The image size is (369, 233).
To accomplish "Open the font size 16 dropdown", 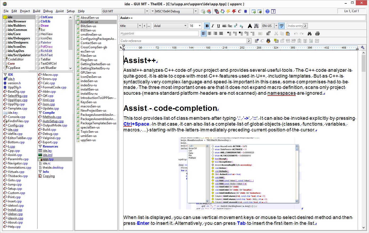I will [x=200, y=26].
